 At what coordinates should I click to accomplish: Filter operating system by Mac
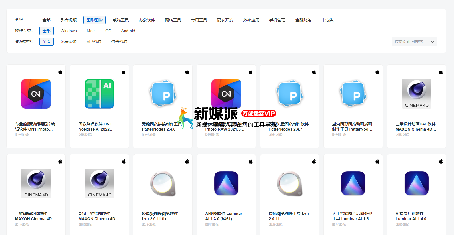[x=91, y=31]
